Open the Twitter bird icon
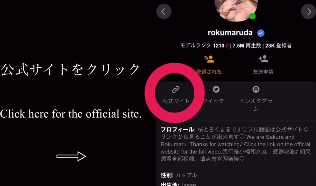The image size is (316, 186). click(x=216, y=89)
